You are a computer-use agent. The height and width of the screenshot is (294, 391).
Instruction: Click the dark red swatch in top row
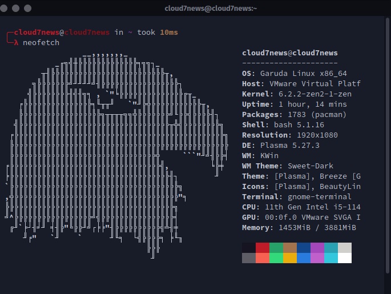coord(263,248)
